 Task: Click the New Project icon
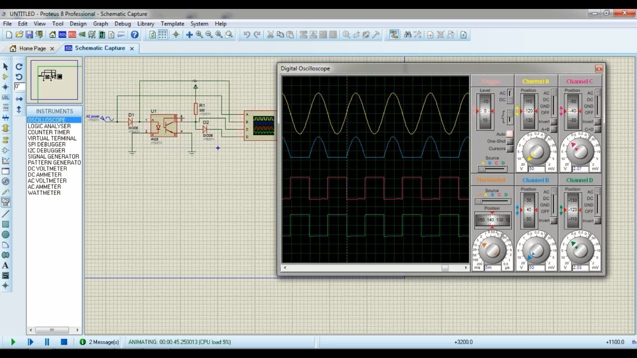click(9, 35)
